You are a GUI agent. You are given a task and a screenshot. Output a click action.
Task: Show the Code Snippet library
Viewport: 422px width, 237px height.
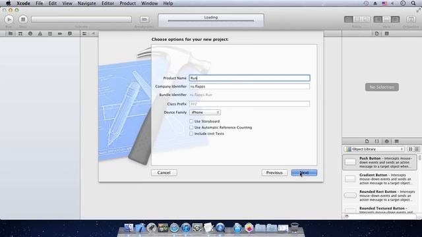tap(377, 141)
